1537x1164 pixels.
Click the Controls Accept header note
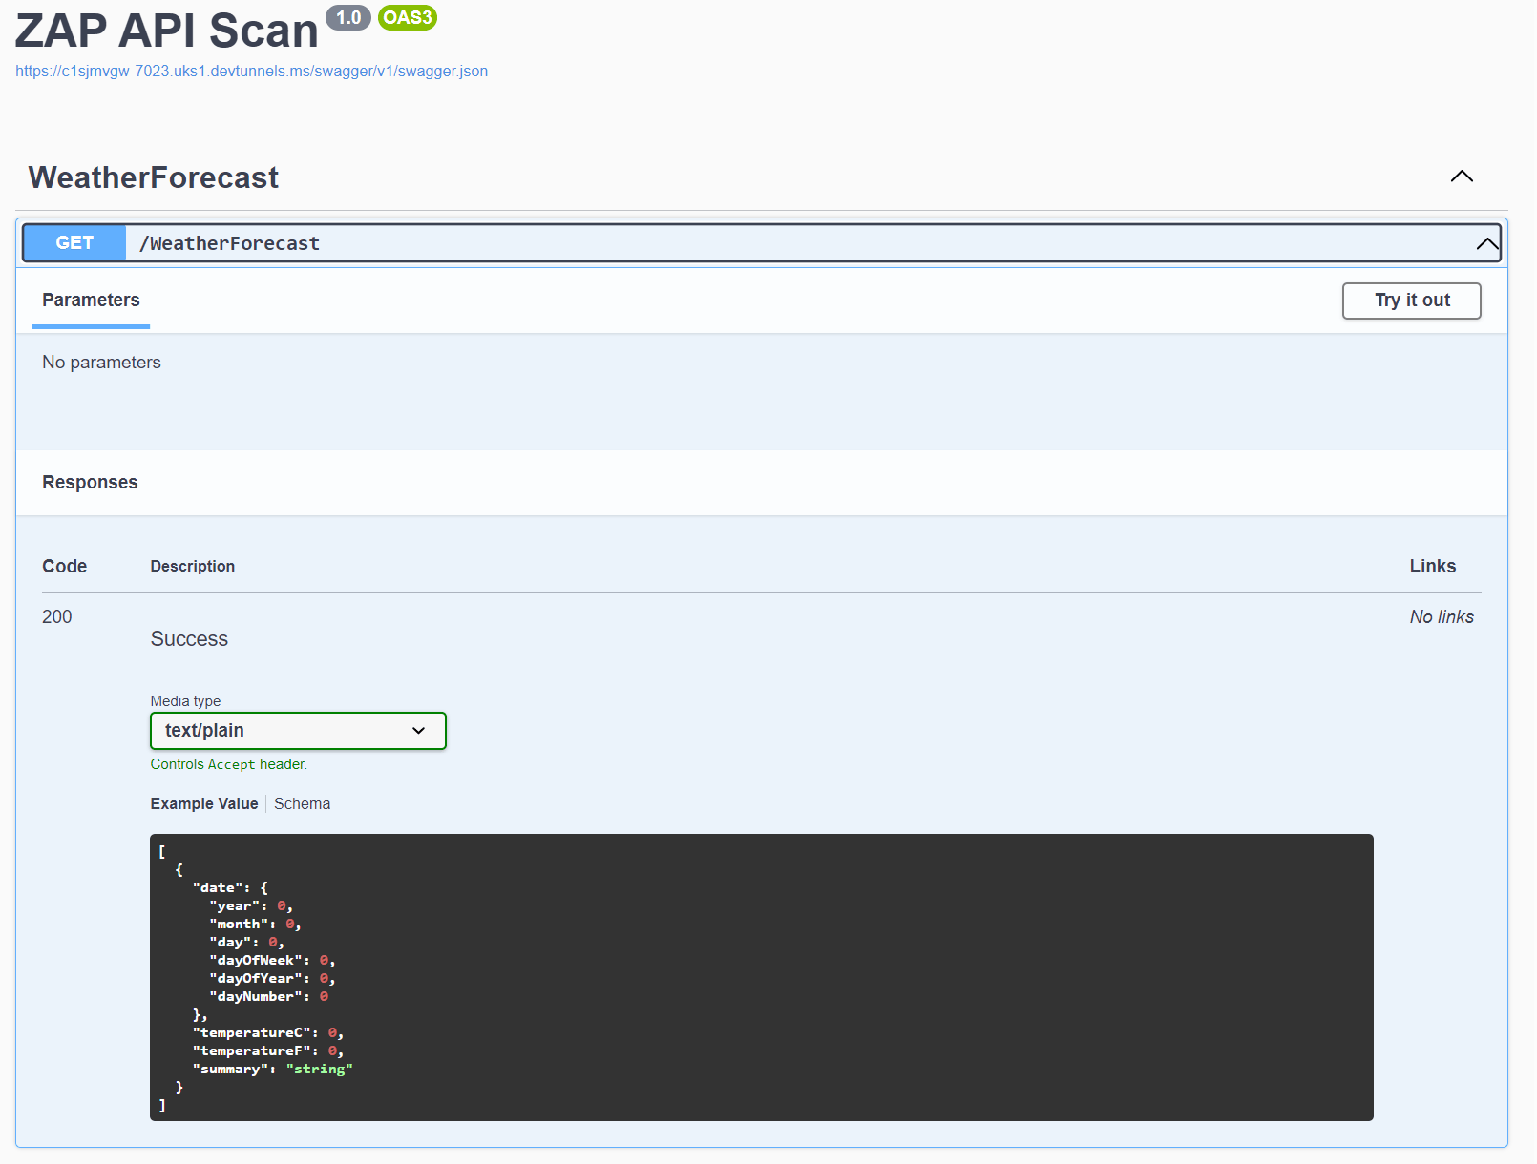pos(229,764)
